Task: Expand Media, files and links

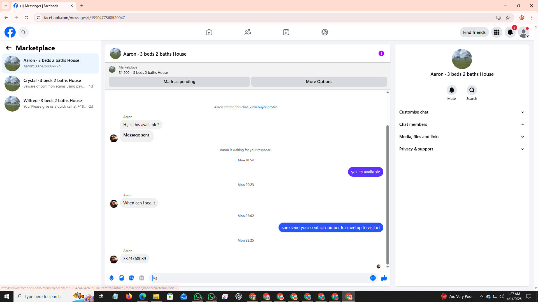Action: click(462, 137)
